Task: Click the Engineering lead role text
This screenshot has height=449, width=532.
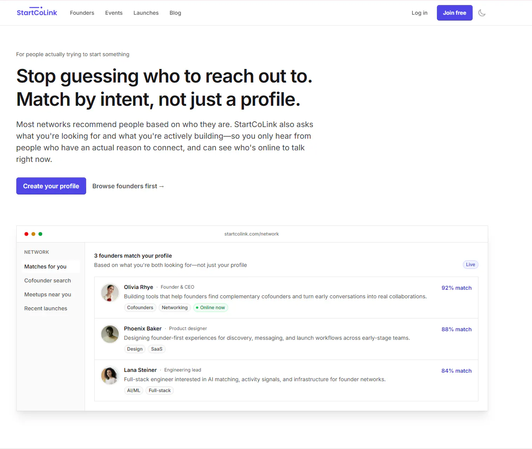Action: [183, 370]
